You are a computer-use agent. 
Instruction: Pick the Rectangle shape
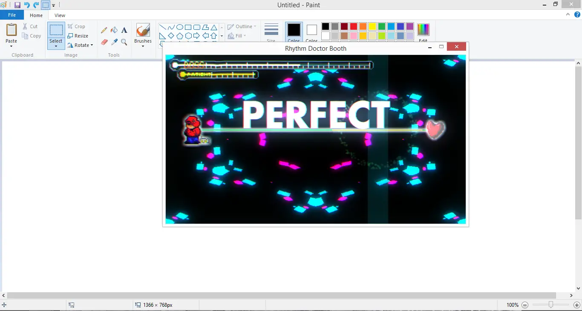click(x=188, y=27)
